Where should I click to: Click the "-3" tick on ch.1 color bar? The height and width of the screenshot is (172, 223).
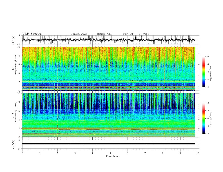(208, 56)
